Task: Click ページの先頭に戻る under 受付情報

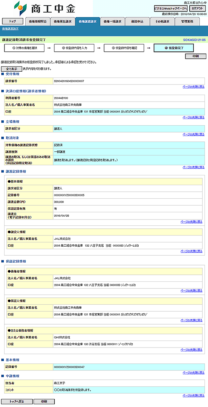Action: (193, 87)
